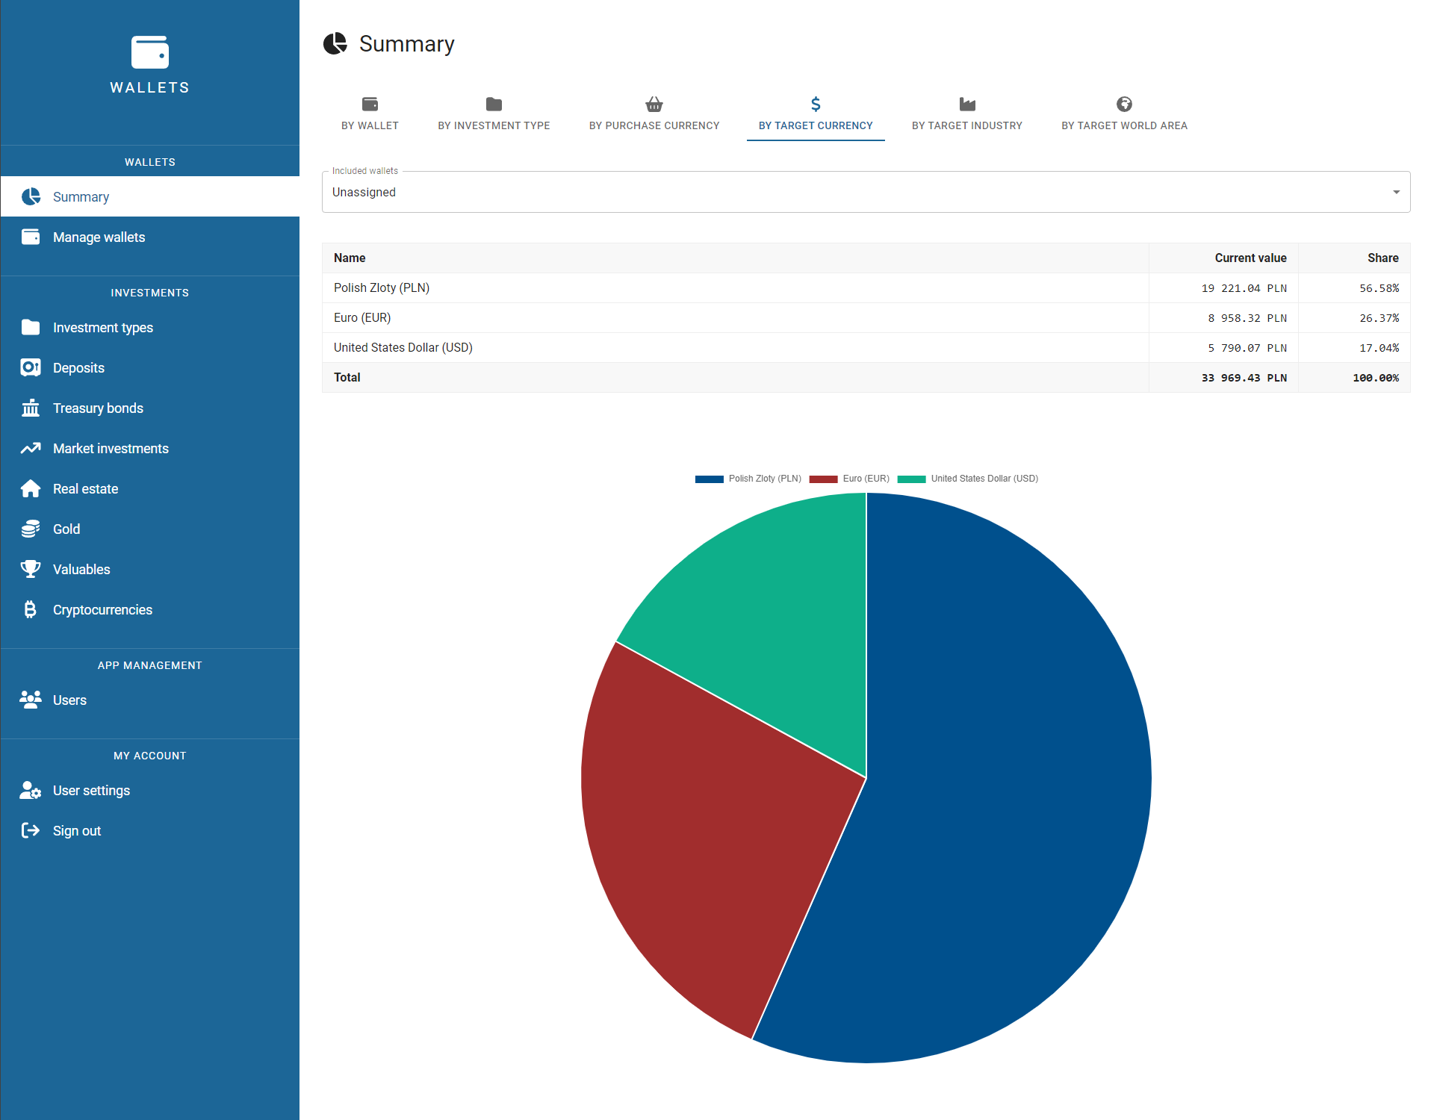The image size is (1434, 1120).
Task: Click the Valuables trophy icon
Action: (31, 569)
